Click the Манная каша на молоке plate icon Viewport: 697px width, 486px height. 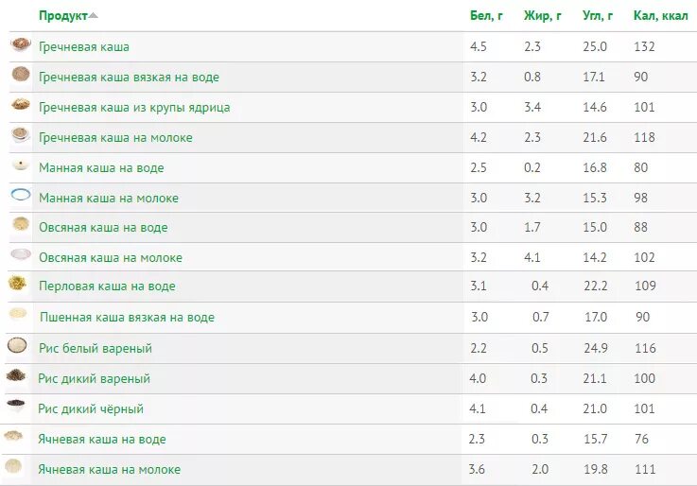click(21, 195)
